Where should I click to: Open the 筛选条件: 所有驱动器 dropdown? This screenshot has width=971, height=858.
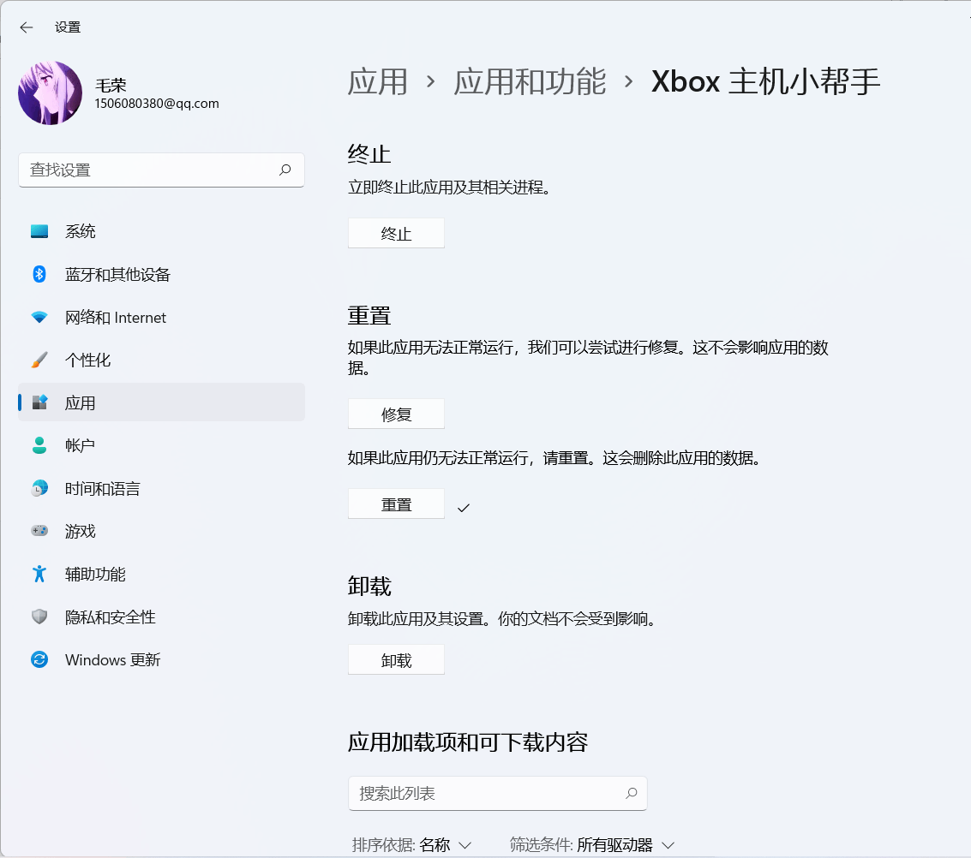[x=592, y=845]
